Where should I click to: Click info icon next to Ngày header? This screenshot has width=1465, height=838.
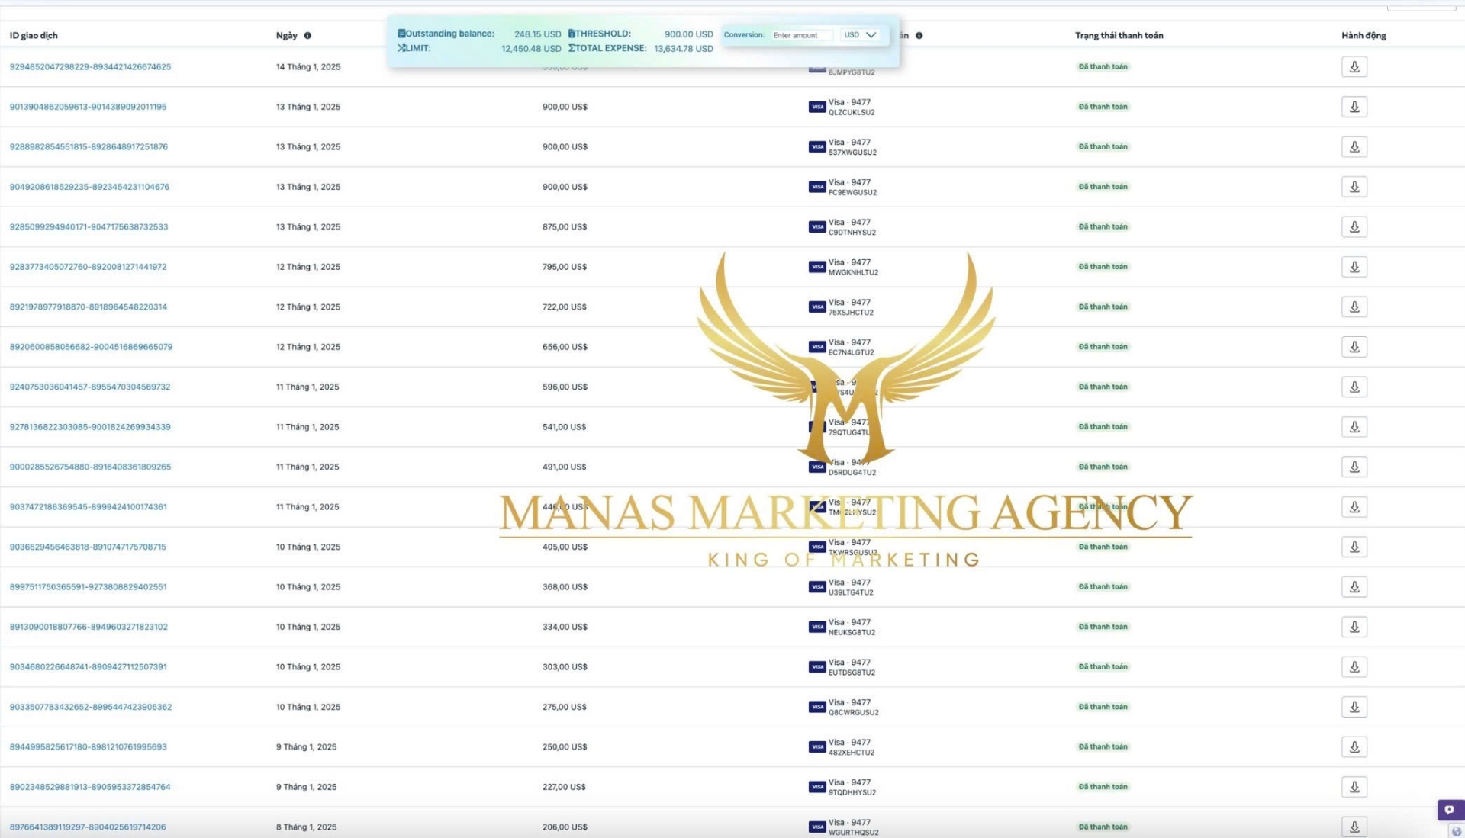307,35
